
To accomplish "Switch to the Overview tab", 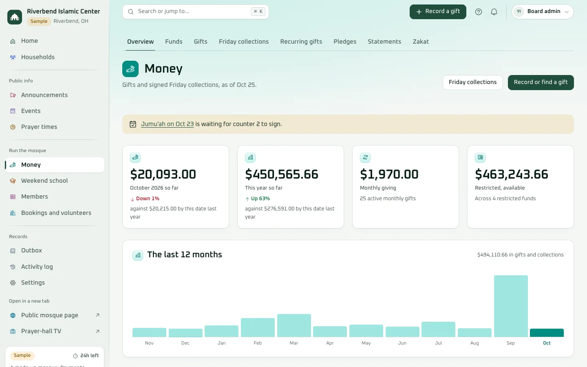I will 140,42.
